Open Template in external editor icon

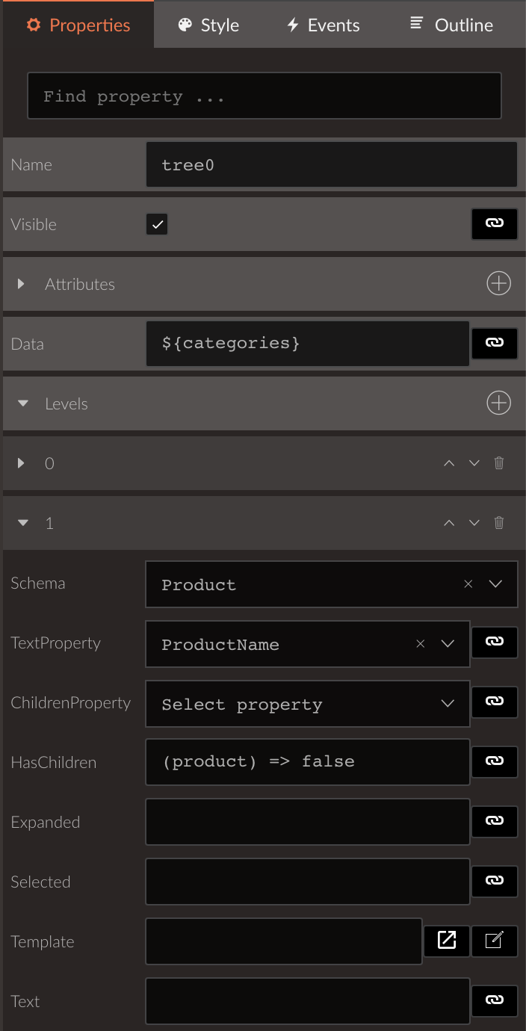[447, 941]
